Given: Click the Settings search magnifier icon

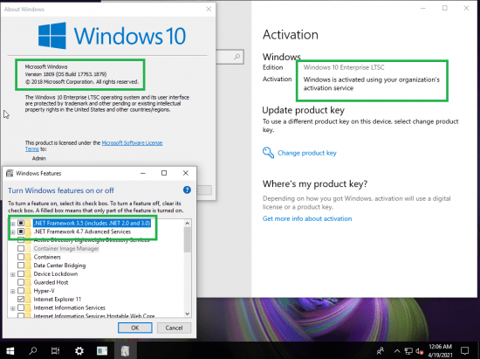Looking at the screenshot, I should (x=237, y=57).
